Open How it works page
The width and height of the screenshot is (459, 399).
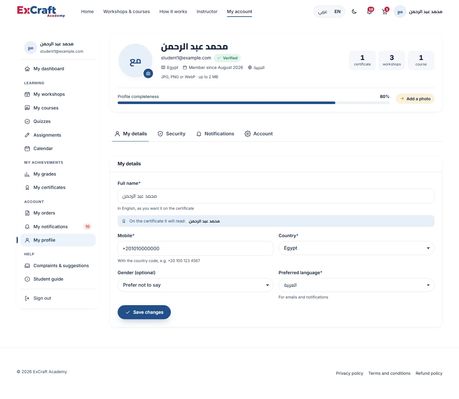pos(173,11)
